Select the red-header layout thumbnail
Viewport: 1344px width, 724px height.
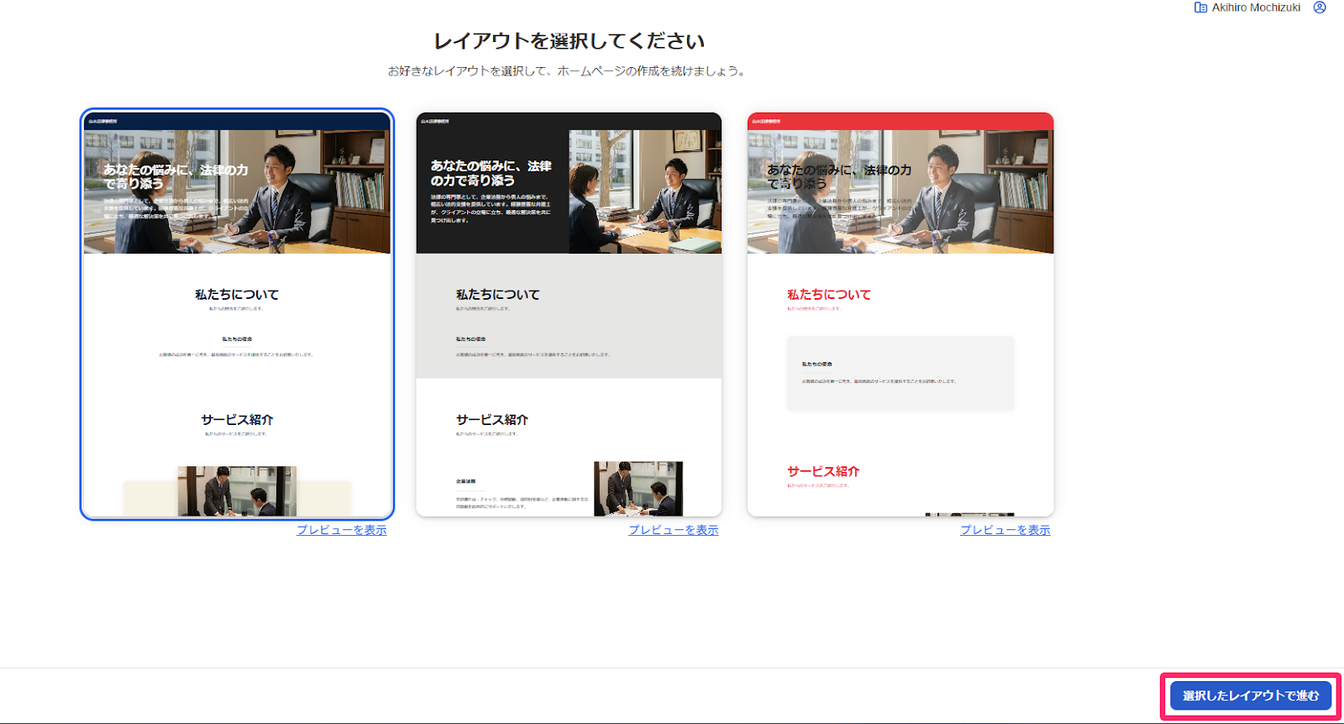[900, 314]
